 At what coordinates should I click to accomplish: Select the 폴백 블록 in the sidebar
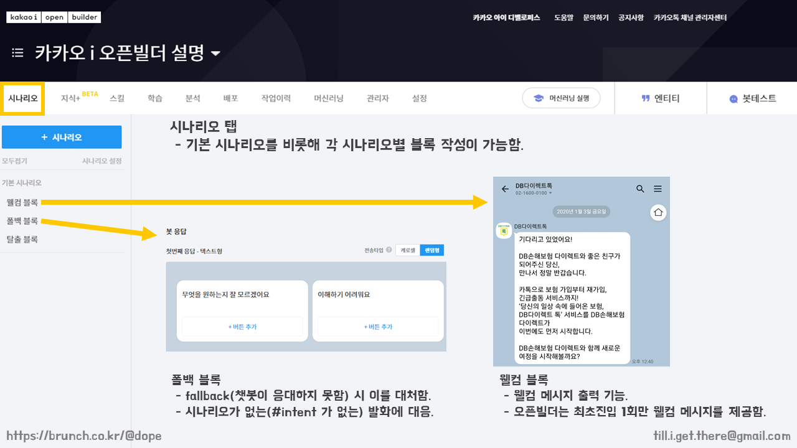click(x=22, y=221)
